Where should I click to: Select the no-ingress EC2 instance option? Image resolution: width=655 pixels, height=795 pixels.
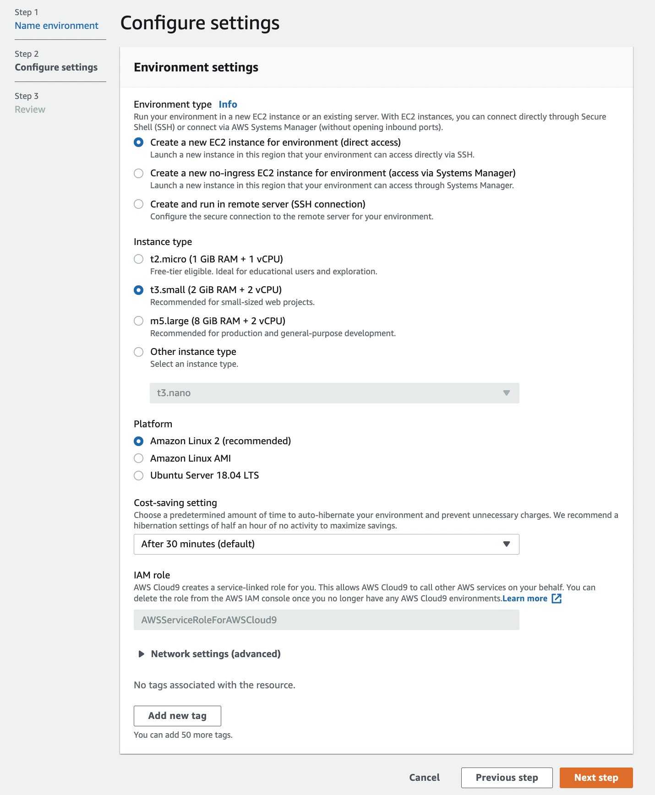[x=138, y=173]
